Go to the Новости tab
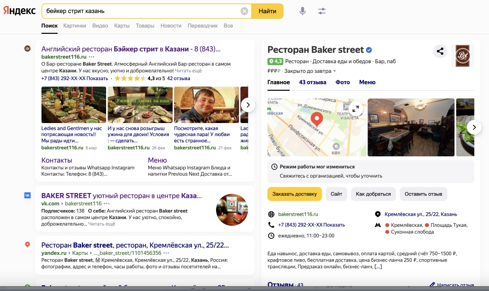 pos(171,26)
